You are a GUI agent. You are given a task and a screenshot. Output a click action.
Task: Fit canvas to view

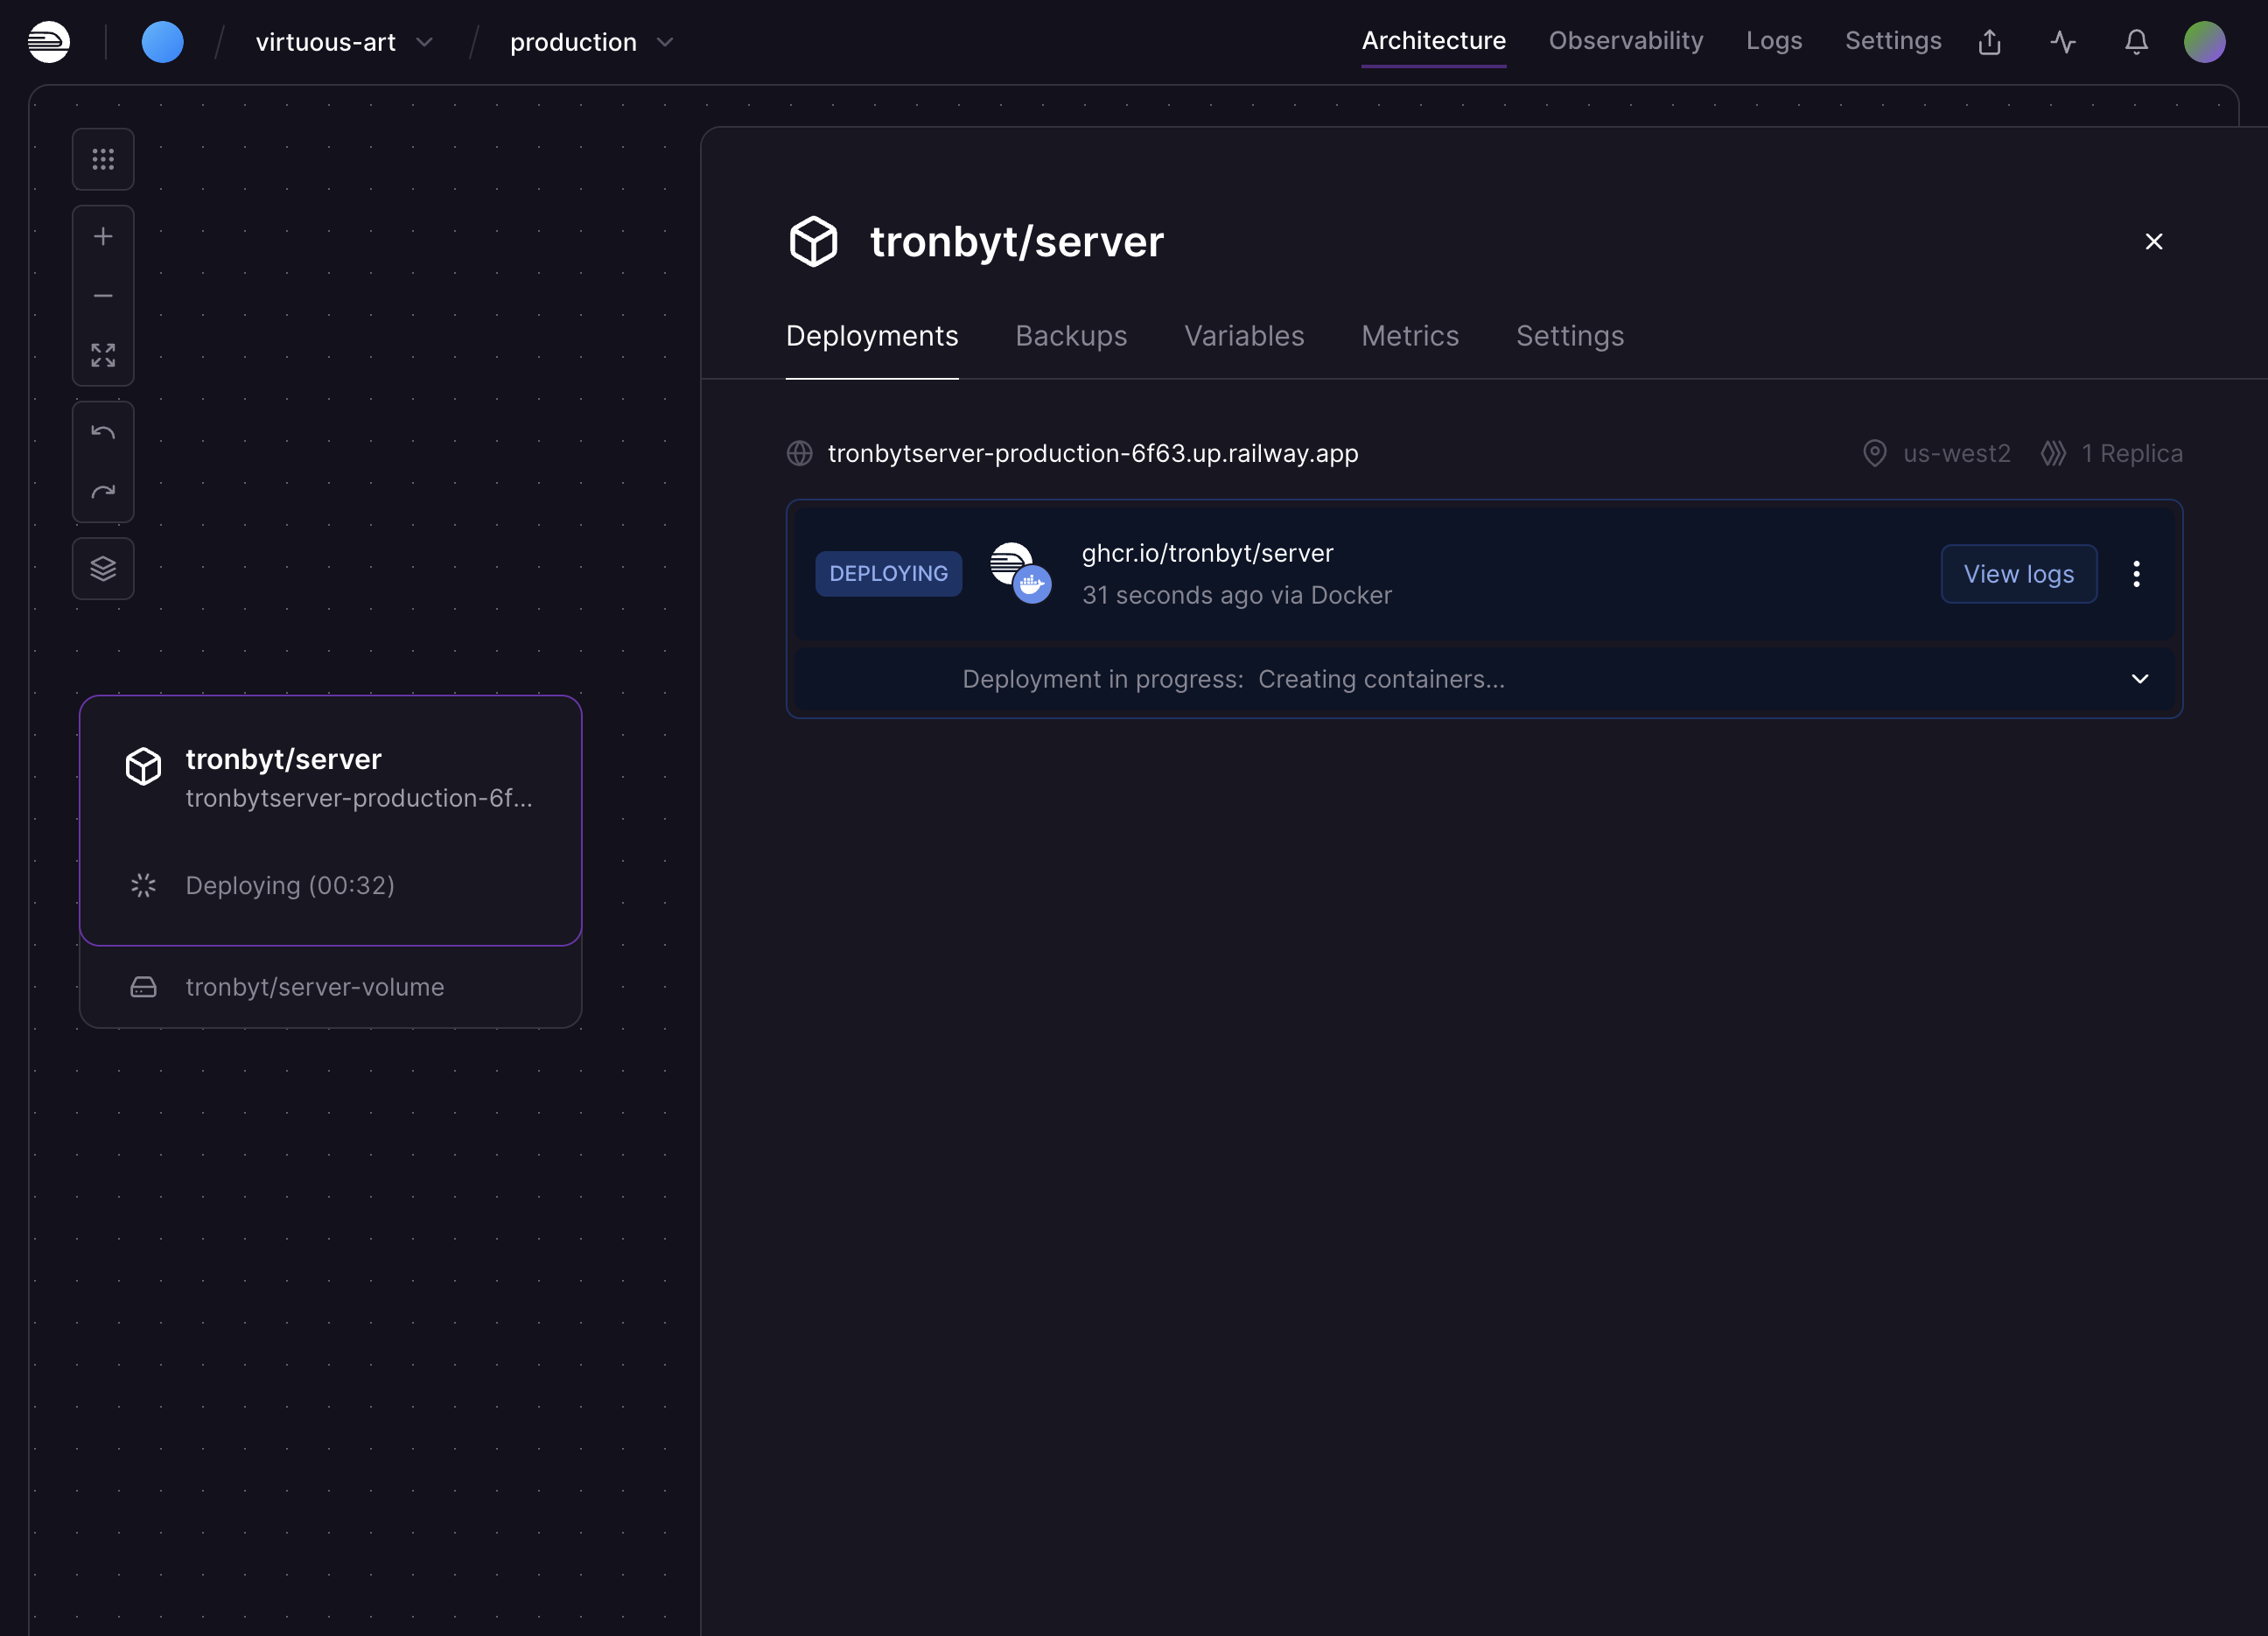point(103,355)
